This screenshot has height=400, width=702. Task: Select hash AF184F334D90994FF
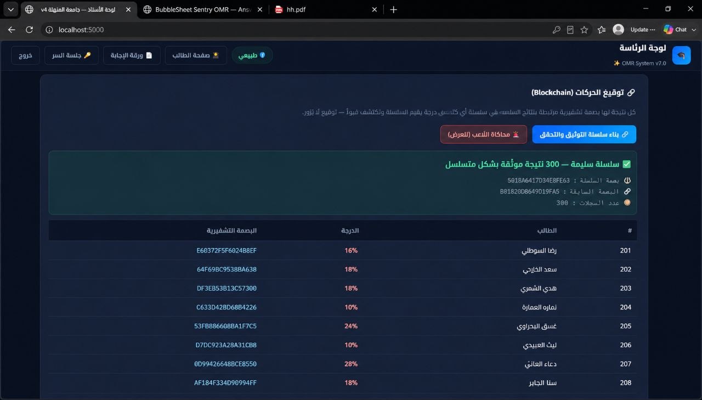click(225, 382)
